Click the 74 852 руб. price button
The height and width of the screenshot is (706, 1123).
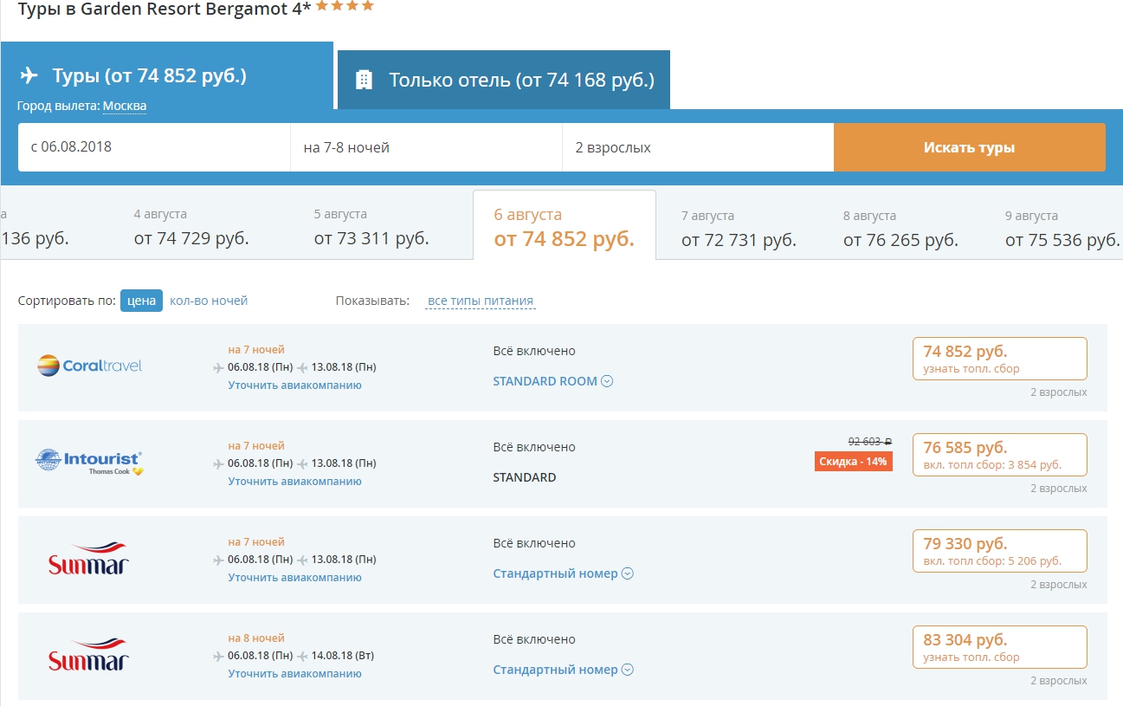tap(1000, 359)
